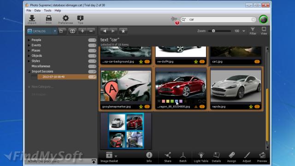This screenshot has width=295, height=166.
Task: Open the Preview tool
Action: click(262, 157)
